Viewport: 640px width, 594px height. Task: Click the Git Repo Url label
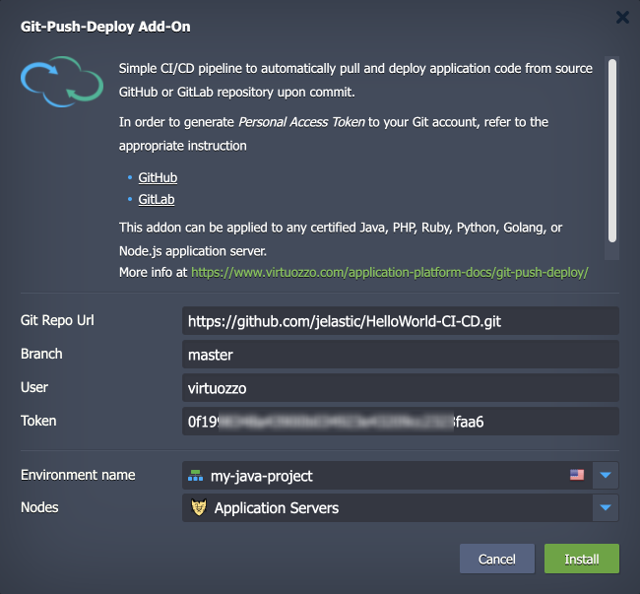[x=57, y=320]
